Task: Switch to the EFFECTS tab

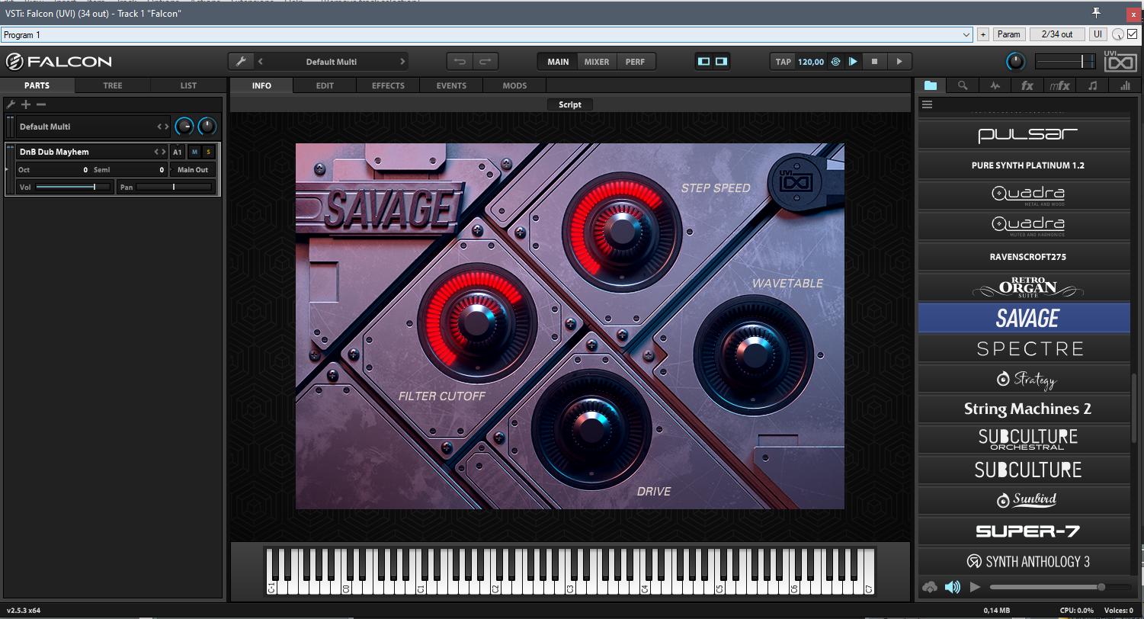Action: (388, 85)
